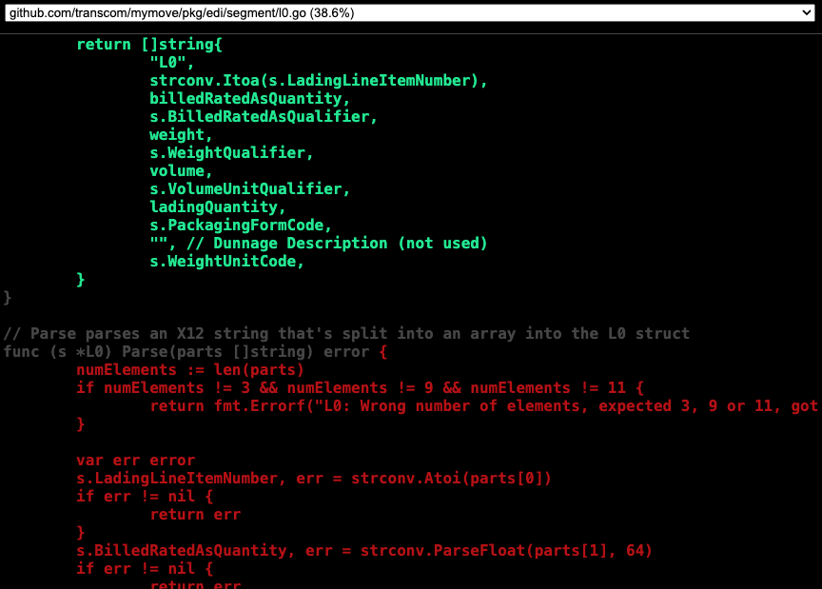Open the l0.go file selector dropdown

pos(410,12)
